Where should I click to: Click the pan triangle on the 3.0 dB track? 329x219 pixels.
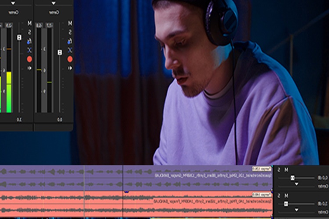click(296, 210)
